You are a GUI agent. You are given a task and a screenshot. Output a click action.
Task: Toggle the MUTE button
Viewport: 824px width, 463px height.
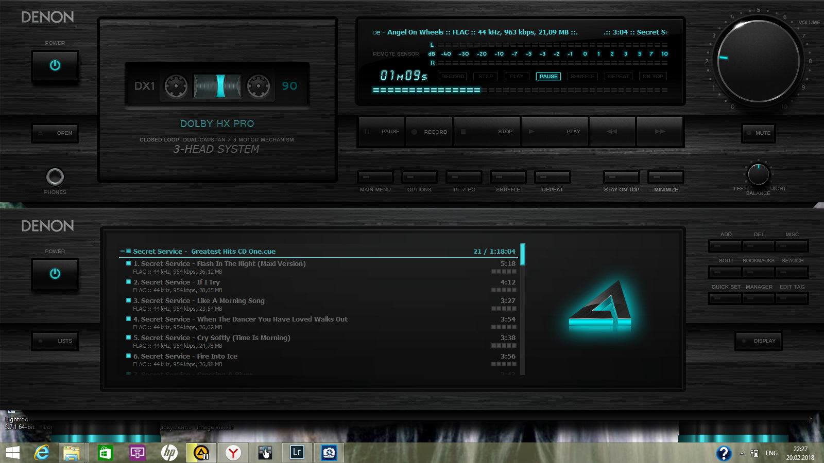tap(758, 133)
